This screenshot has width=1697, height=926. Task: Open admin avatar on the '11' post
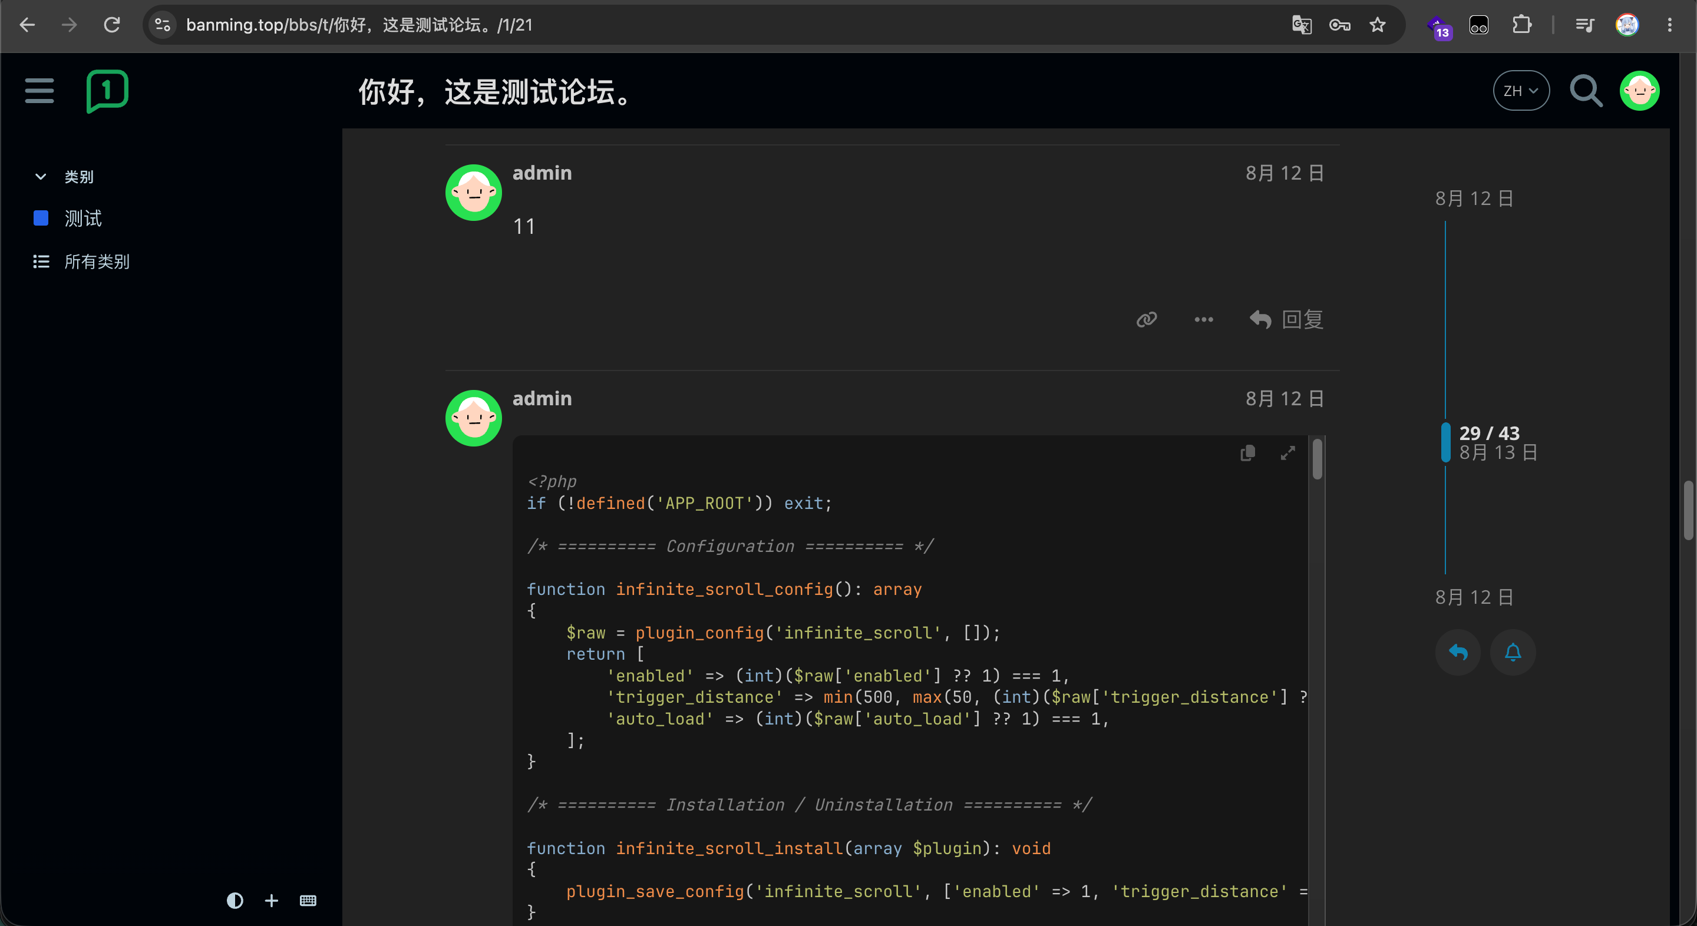click(474, 192)
